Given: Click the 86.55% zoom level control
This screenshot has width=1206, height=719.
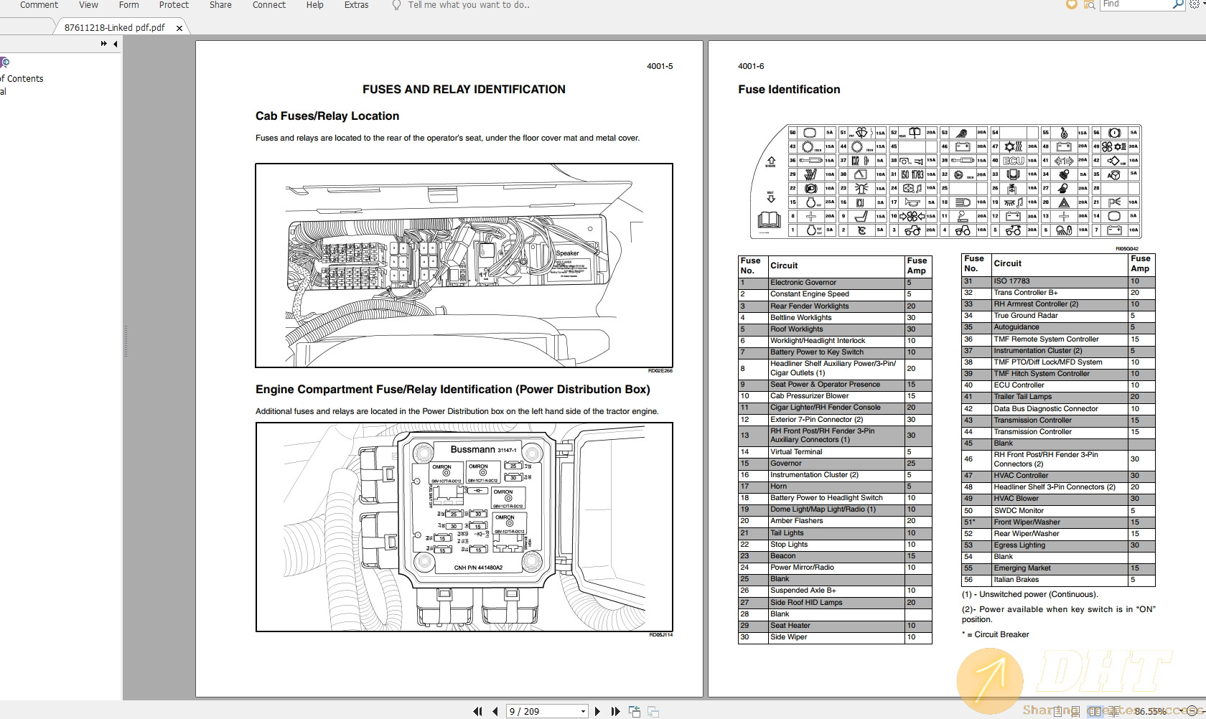Looking at the screenshot, I should [1149, 710].
